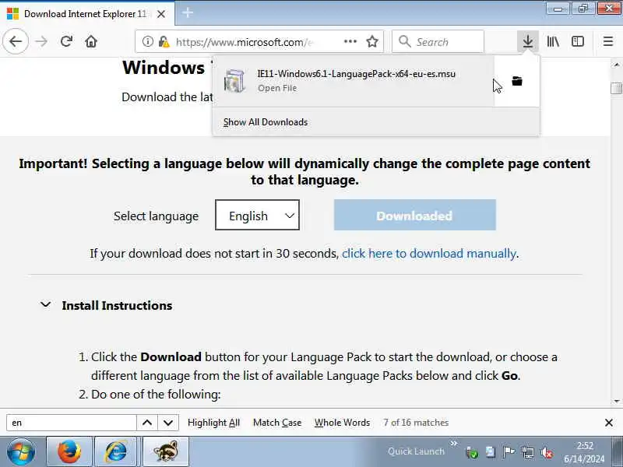This screenshot has width=623, height=467.
Task: Open the network tray icon
Action: (x=528, y=453)
